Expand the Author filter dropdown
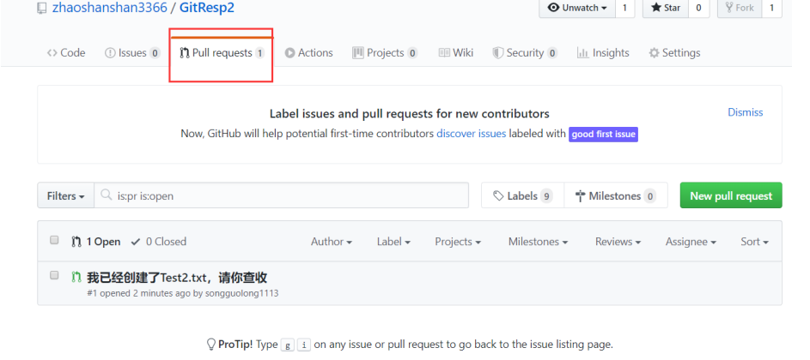The width and height of the screenshot is (810, 360). tap(331, 242)
